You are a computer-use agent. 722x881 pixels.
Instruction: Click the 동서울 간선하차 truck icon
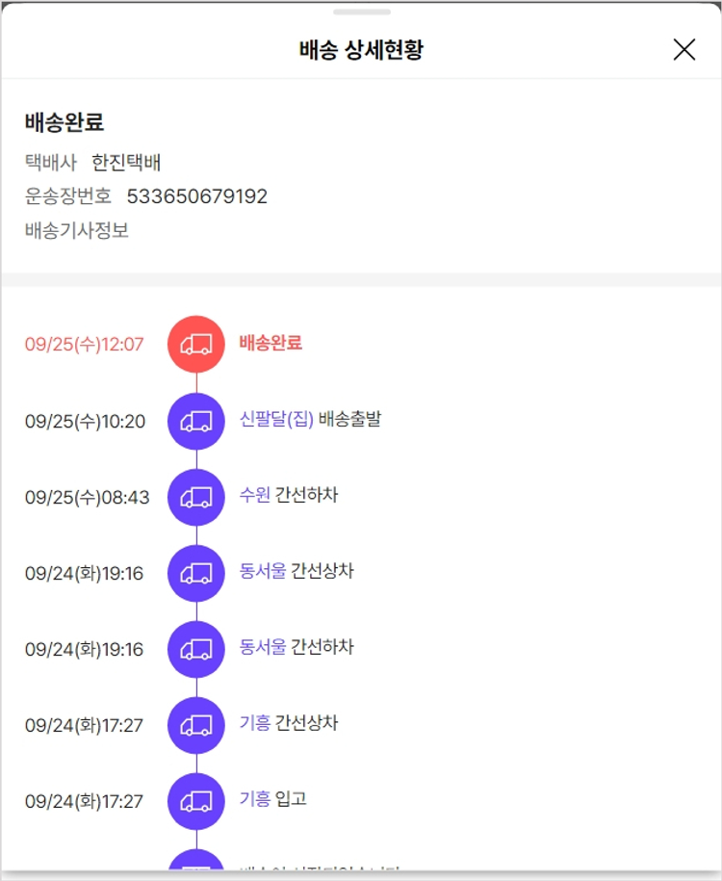pyautogui.click(x=196, y=649)
